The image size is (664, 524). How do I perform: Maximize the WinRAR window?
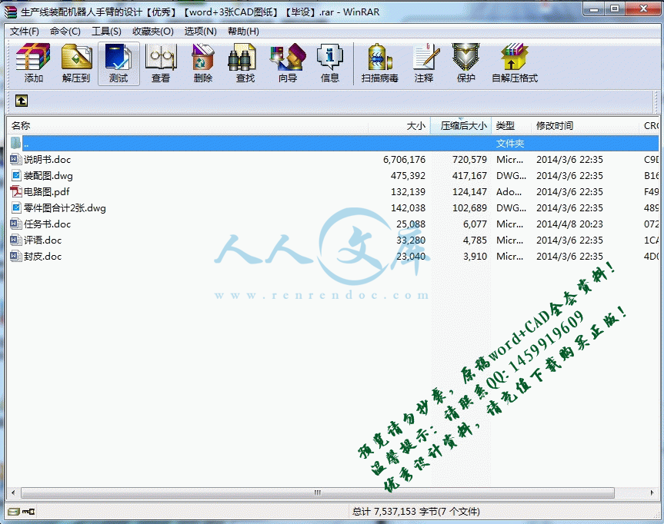point(615,9)
